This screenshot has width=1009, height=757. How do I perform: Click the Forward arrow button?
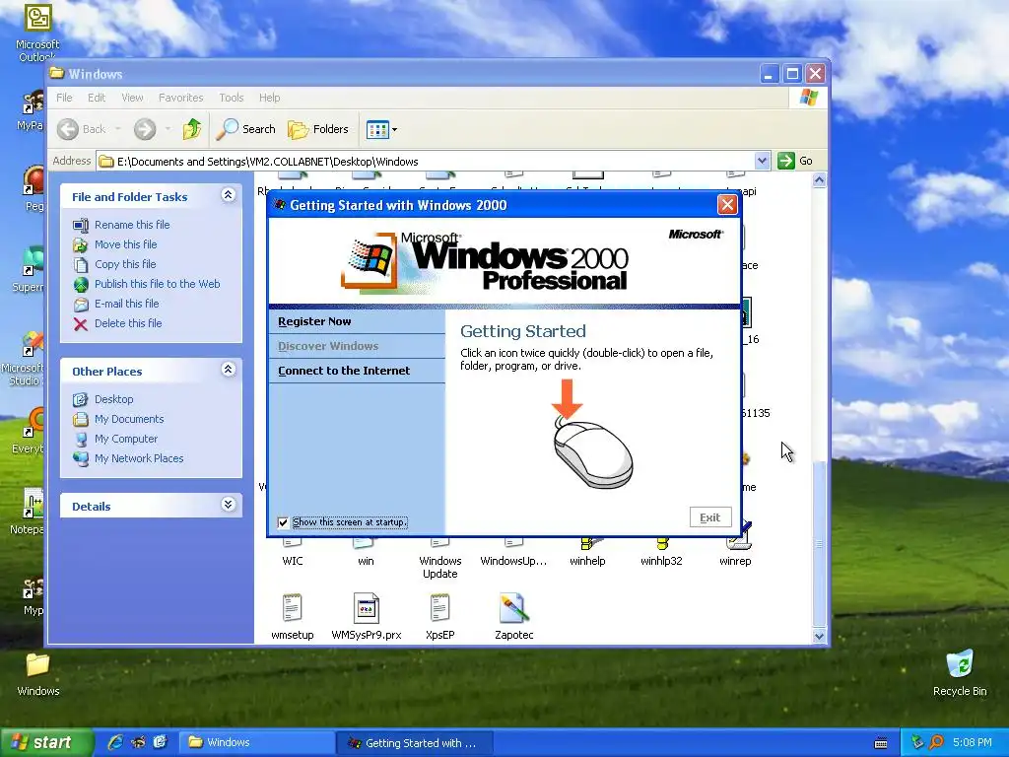coord(145,129)
